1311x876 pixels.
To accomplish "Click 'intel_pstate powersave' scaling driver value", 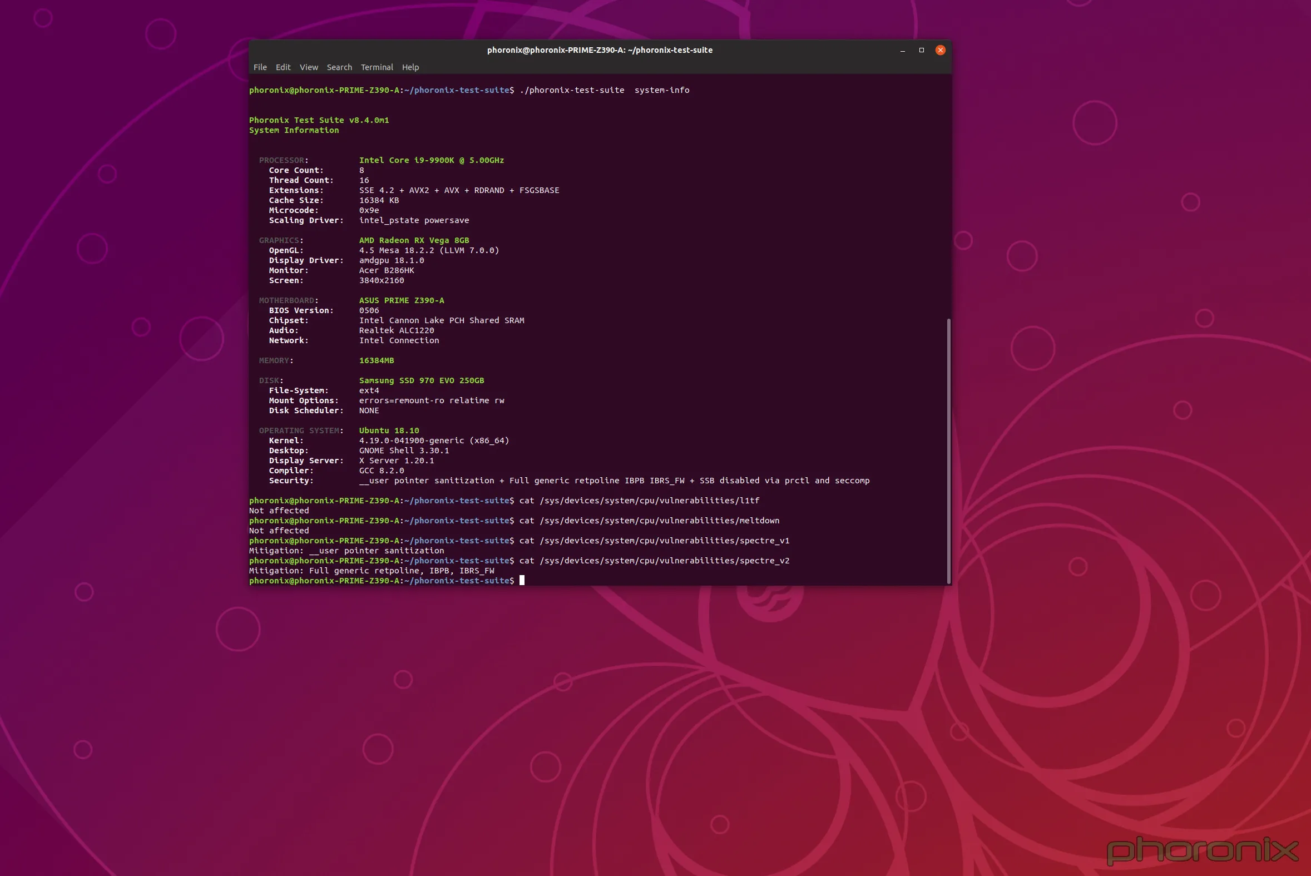I will (x=414, y=221).
